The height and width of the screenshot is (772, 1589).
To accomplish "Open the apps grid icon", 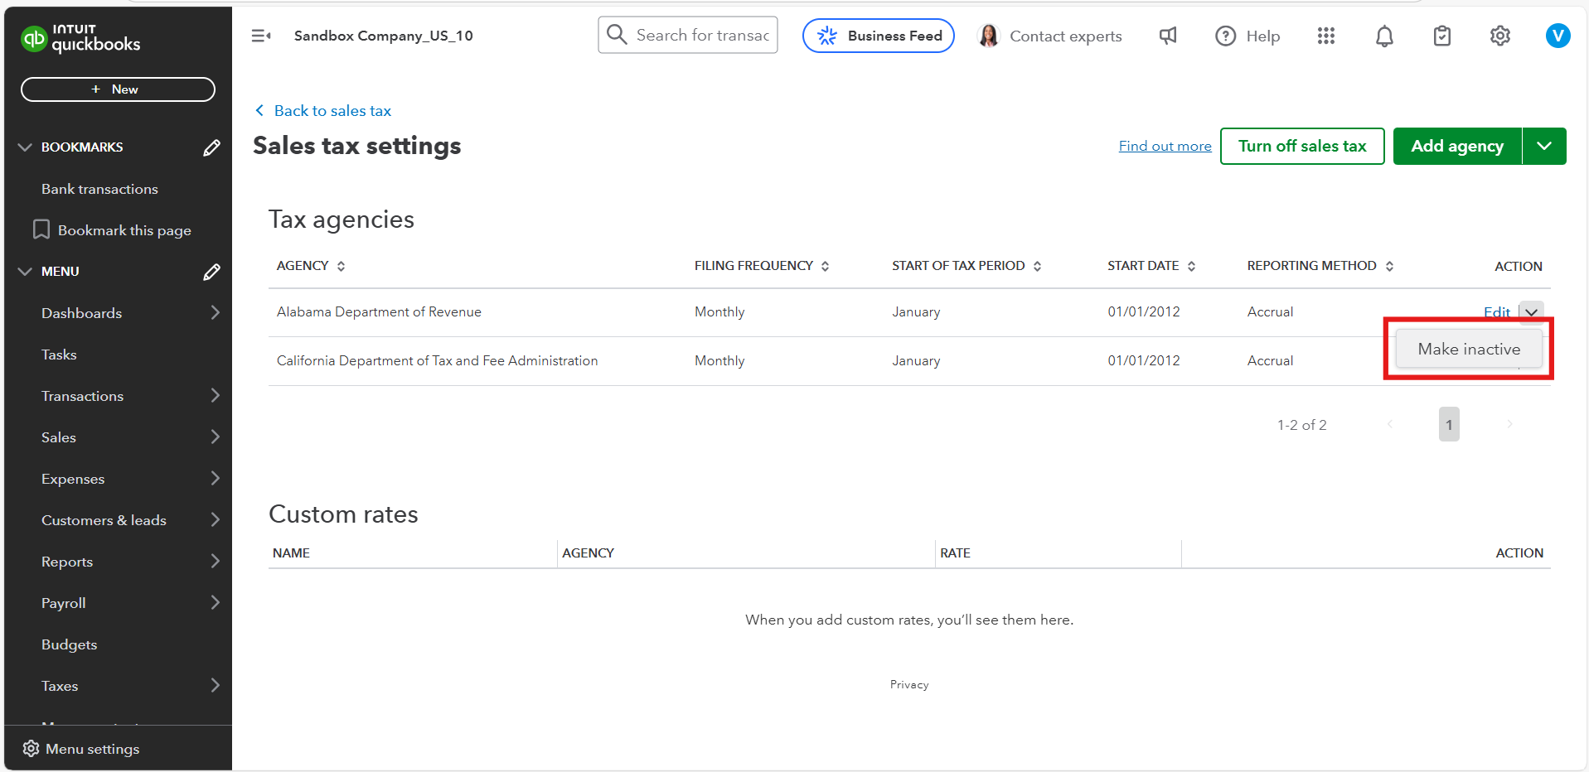I will tap(1326, 36).
